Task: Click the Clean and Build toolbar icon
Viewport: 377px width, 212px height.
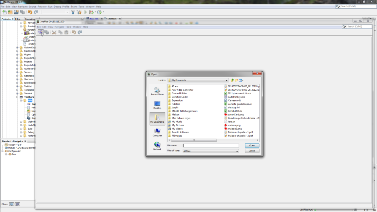Action: [x=79, y=12]
